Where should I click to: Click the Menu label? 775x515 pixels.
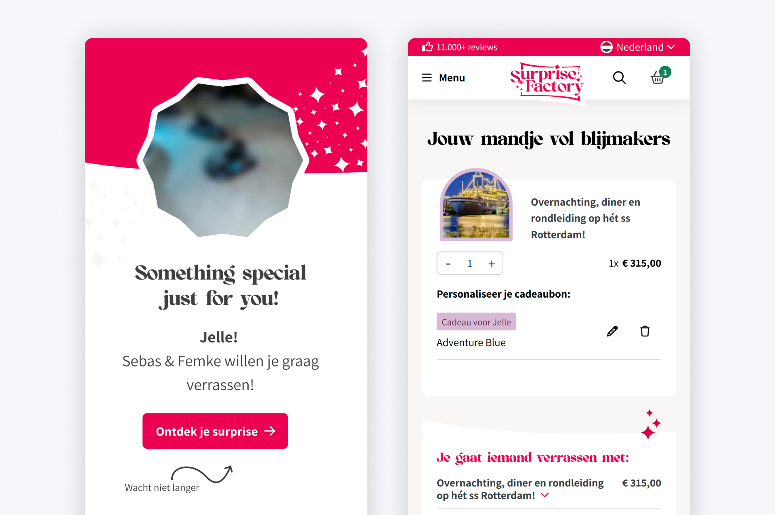(452, 77)
